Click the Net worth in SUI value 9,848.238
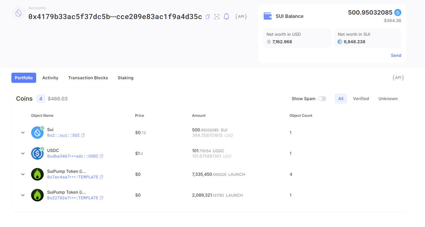The width and height of the screenshot is (425, 227). (x=354, y=42)
